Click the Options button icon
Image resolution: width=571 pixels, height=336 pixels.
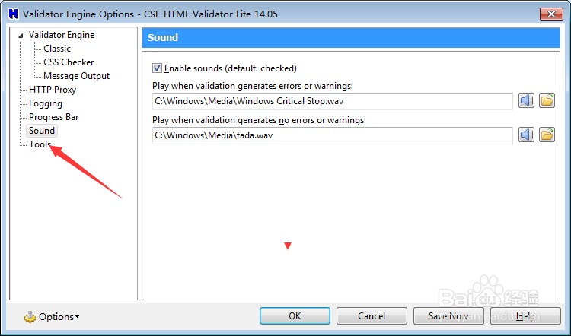30,317
